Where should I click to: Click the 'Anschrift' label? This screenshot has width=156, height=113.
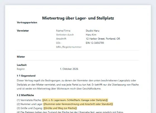pyautogui.click(x=61, y=39)
